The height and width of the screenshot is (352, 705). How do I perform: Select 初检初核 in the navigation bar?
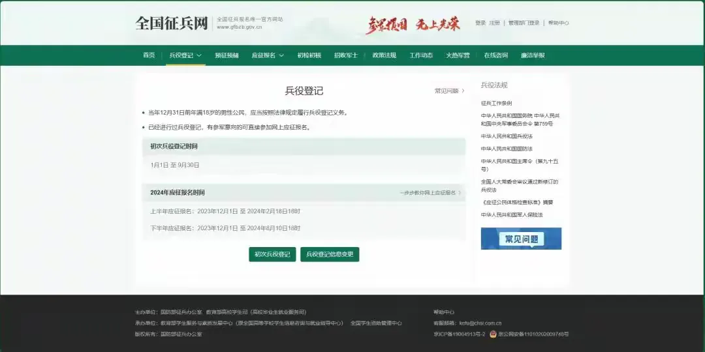(x=309, y=55)
